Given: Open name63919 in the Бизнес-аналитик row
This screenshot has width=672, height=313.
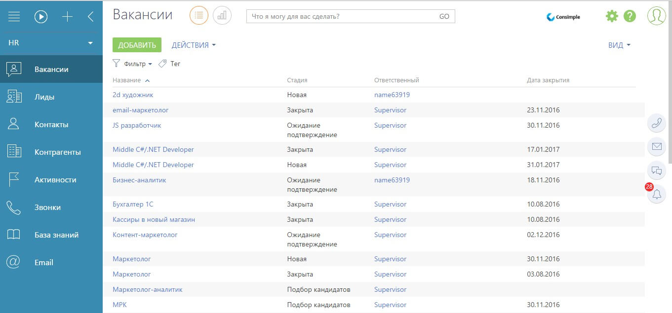Looking at the screenshot, I should click(x=392, y=180).
